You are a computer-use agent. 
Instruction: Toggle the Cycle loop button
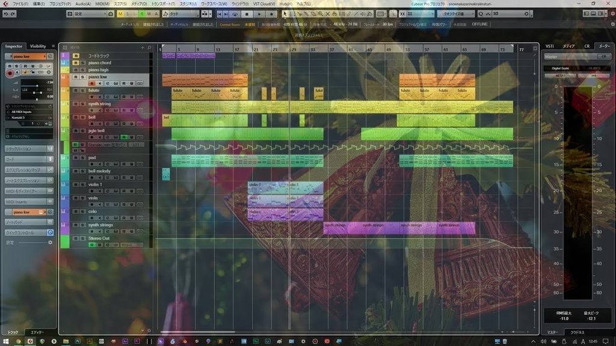pos(235,14)
